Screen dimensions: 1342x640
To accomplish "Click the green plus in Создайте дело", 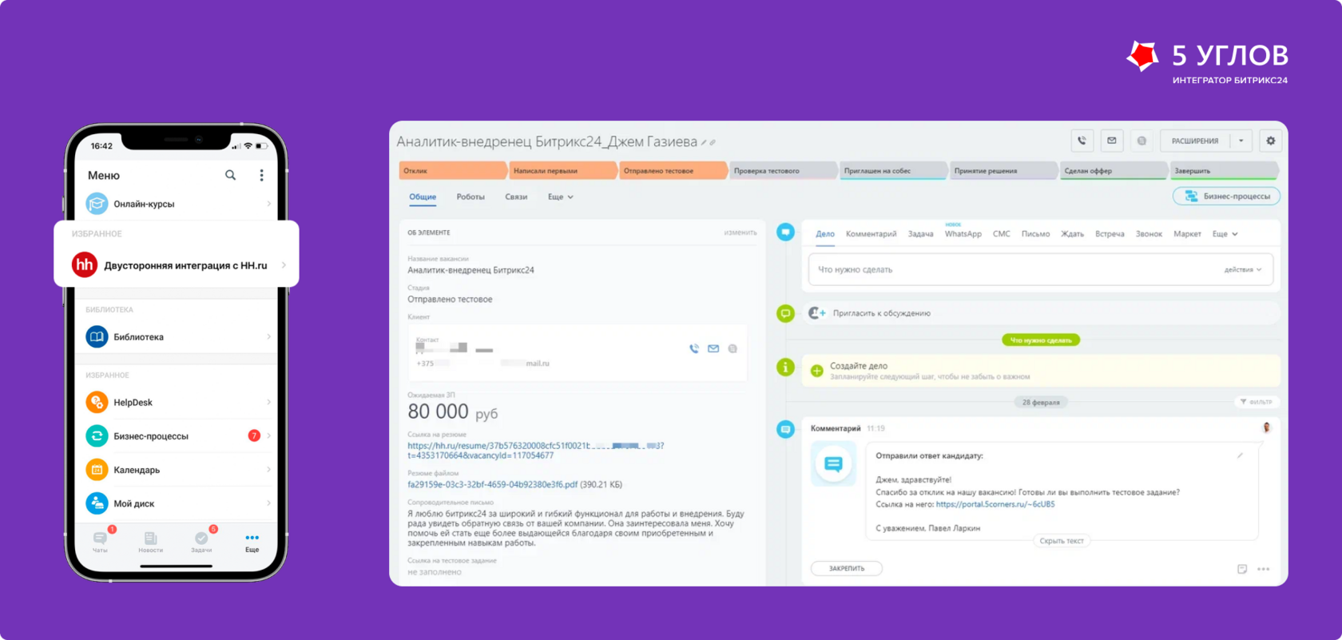I will click(x=816, y=371).
